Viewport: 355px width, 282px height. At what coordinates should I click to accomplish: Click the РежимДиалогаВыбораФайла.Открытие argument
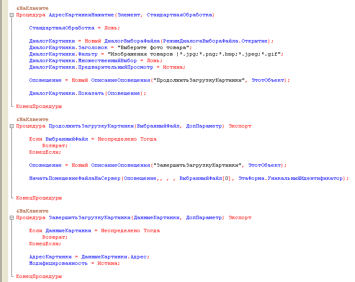(215, 41)
